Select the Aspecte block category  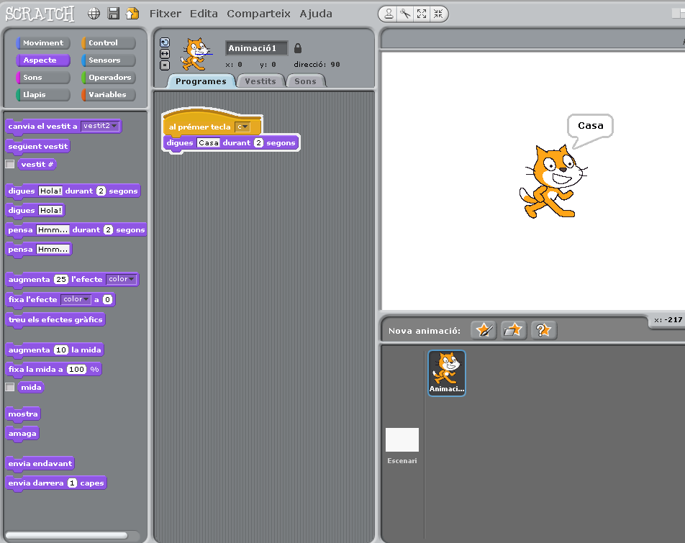point(43,60)
